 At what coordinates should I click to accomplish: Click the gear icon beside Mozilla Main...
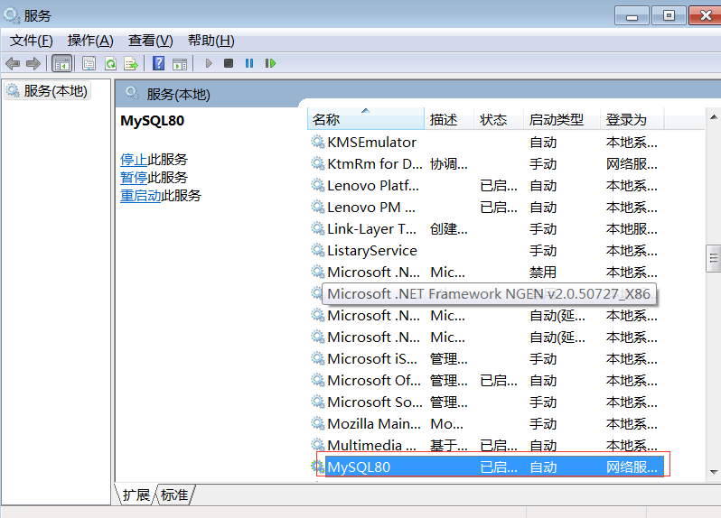[317, 423]
